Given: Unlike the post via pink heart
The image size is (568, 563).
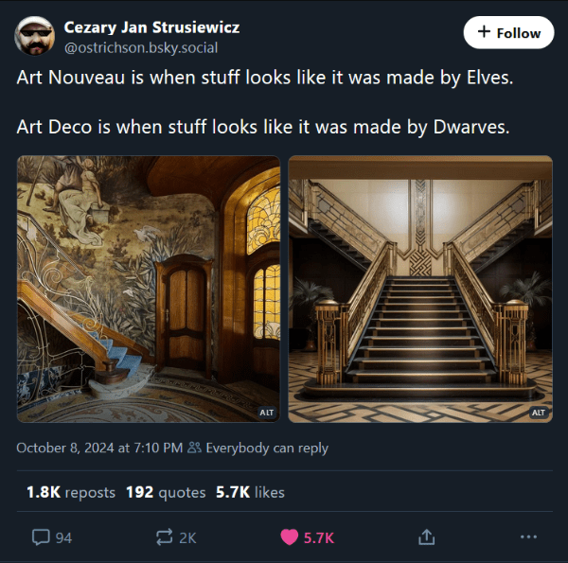Looking at the screenshot, I should coord(289,537).
